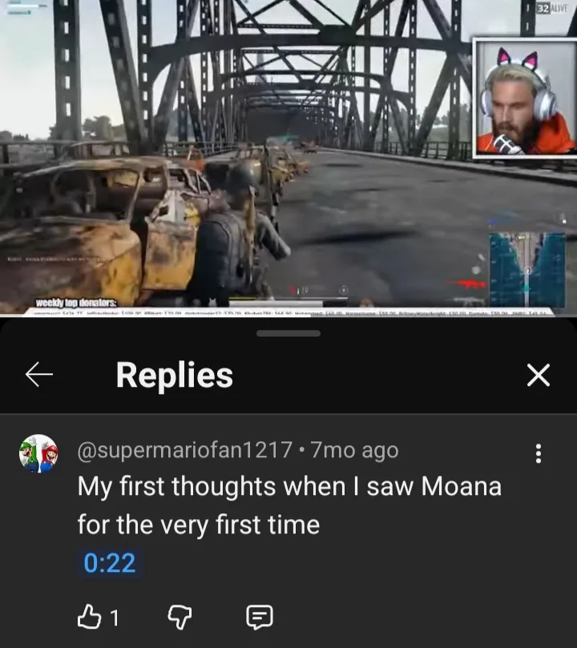
Task: Tap the streamer webcam overlay
Action: 524,98
